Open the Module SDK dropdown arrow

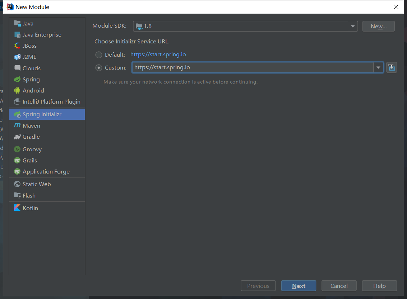(352, 26)
